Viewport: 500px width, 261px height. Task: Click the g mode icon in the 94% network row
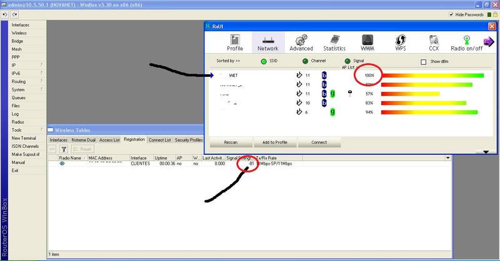coord(332,112)
